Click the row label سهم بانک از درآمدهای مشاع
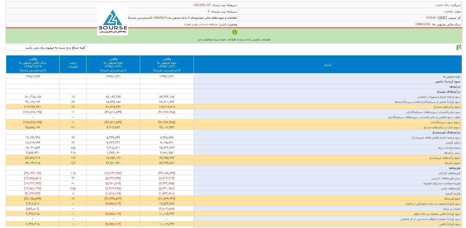 (442, 127)
